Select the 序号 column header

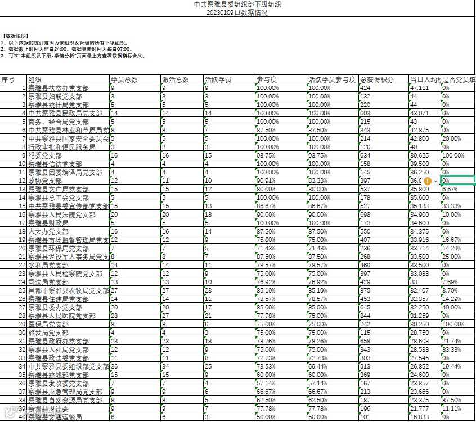point(14,79)
